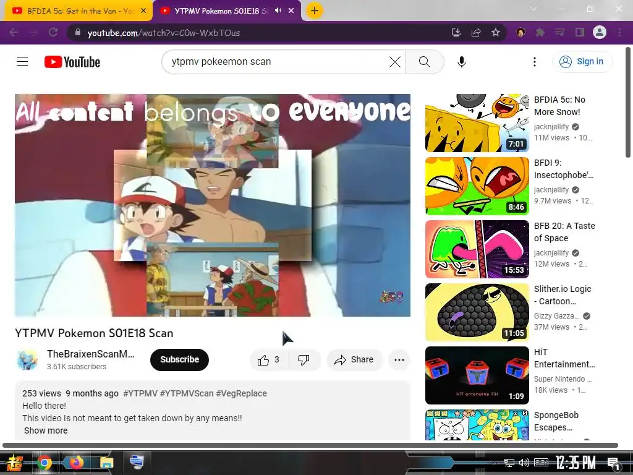Open Gizzy Gazza channel name
The image size is (633, 475).
556,316
